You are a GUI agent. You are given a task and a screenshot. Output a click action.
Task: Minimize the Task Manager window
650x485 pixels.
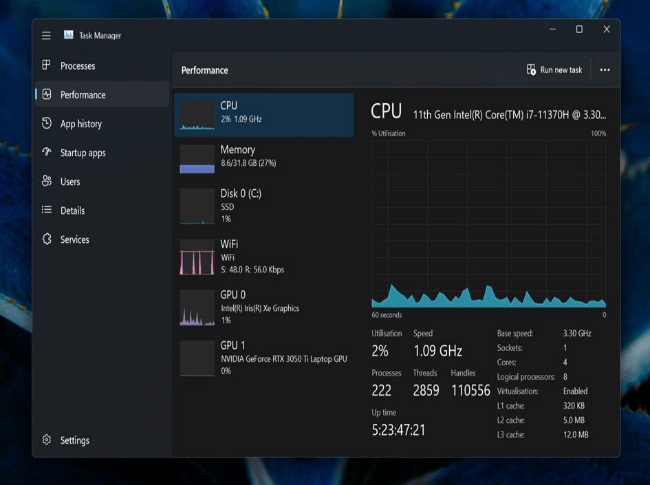pyautogui.click(x=552, y=29)
